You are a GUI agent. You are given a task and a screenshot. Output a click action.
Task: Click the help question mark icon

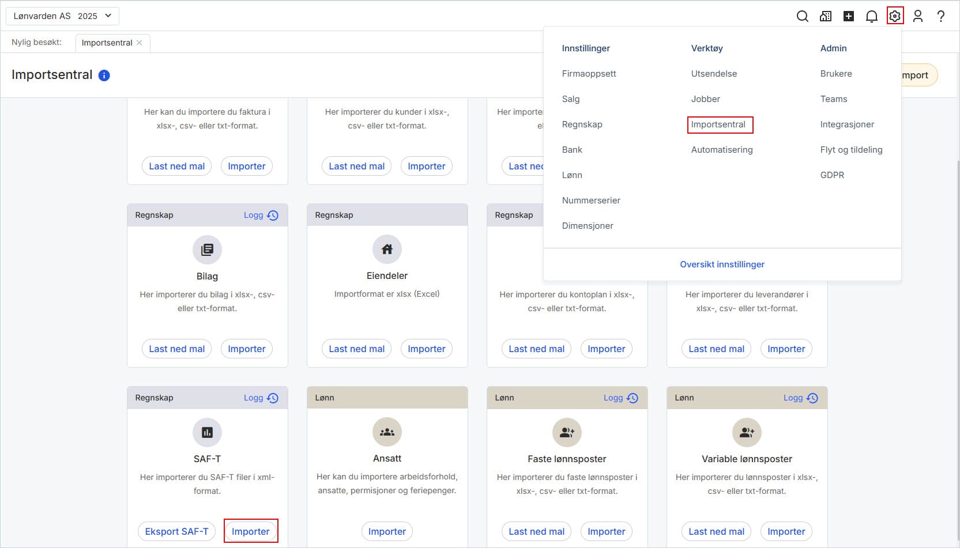click(x=940, y=16)
